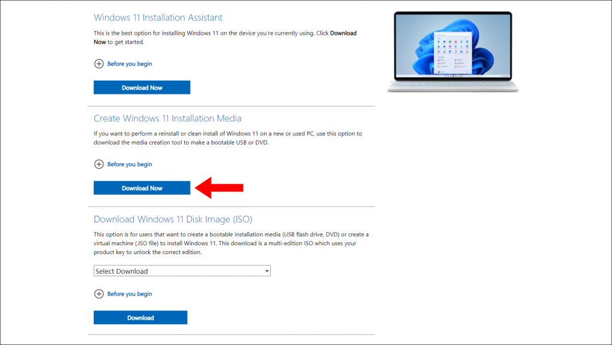The width and height of the screenshot is (612, 345).
Task: Click the Create Windows 11 Installation Media heading
Action: [x=167, y=118]
